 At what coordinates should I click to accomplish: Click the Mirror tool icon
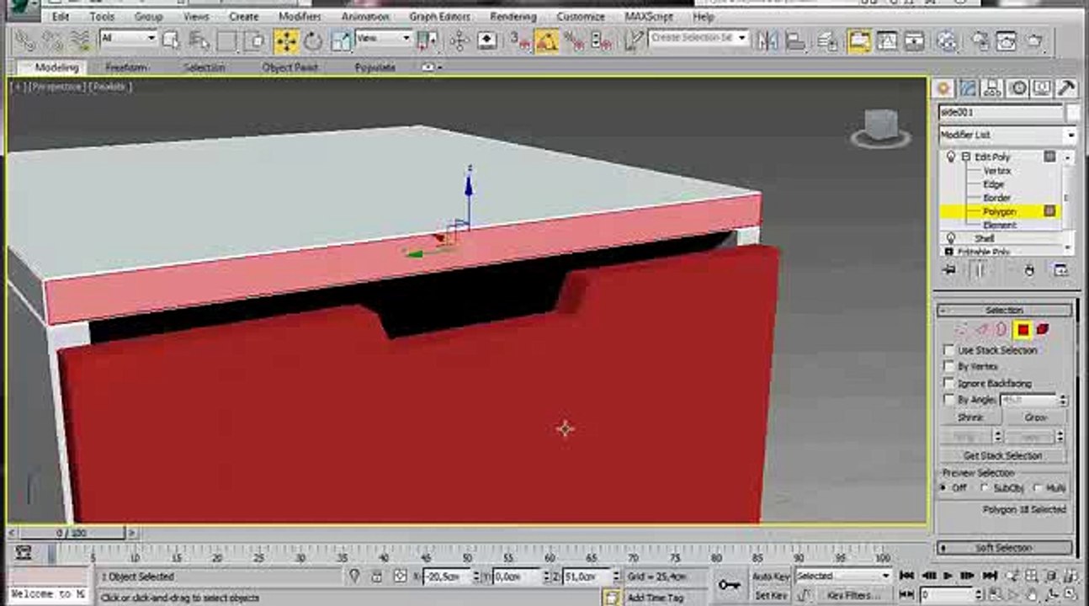click(767, 40)
